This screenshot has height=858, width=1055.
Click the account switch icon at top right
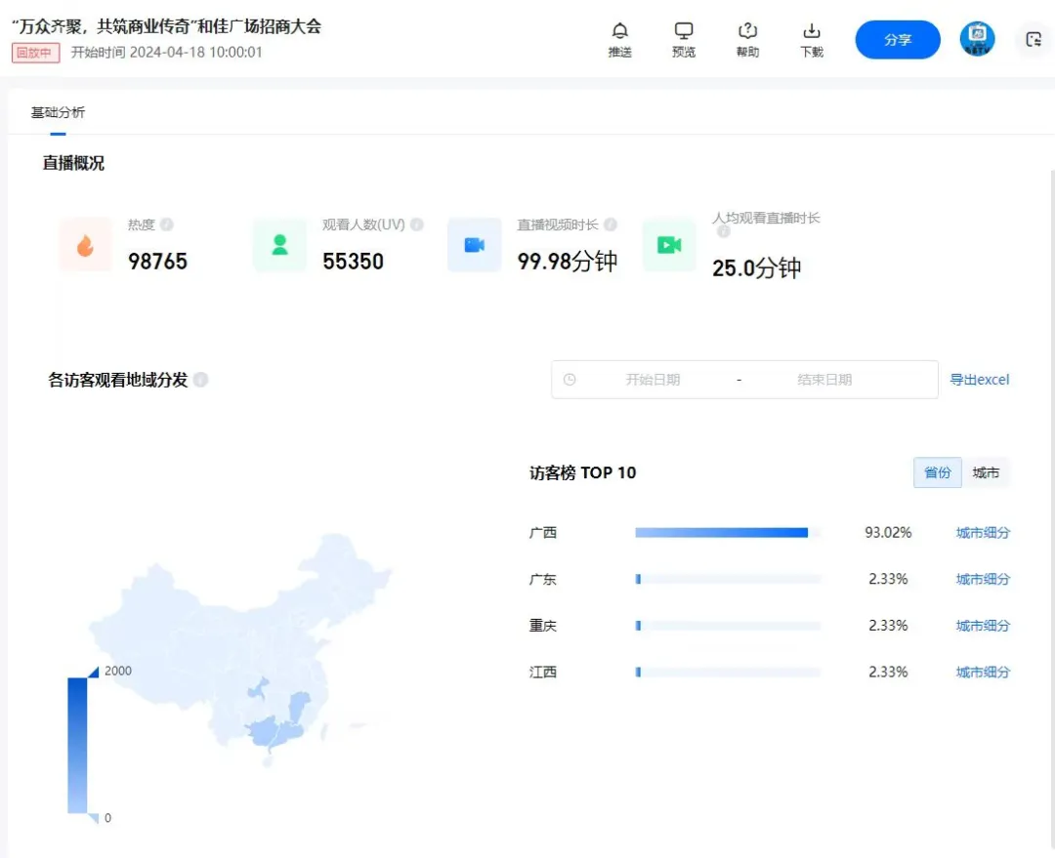1034,39
